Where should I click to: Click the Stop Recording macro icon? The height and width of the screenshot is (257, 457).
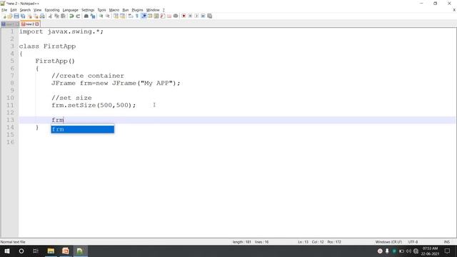[190, 16]
